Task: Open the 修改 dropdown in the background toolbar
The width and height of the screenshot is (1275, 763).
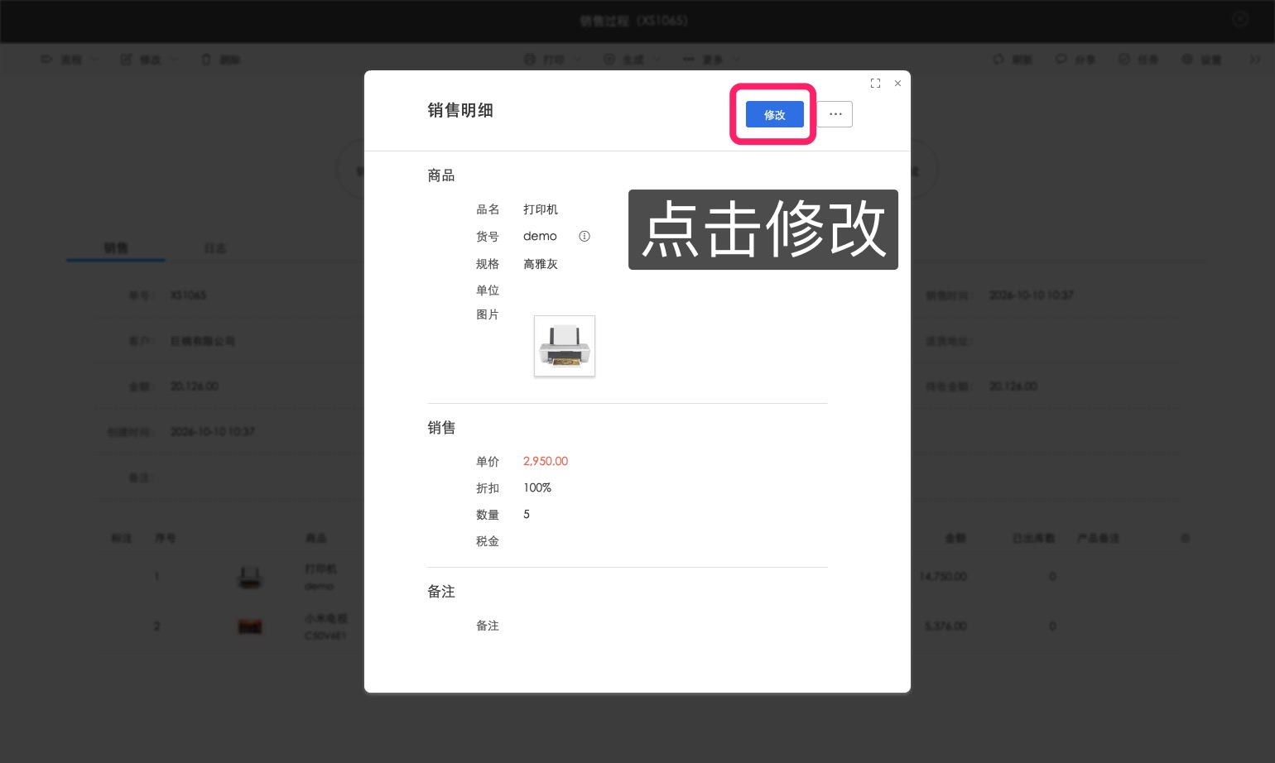Action: (150, 60)
